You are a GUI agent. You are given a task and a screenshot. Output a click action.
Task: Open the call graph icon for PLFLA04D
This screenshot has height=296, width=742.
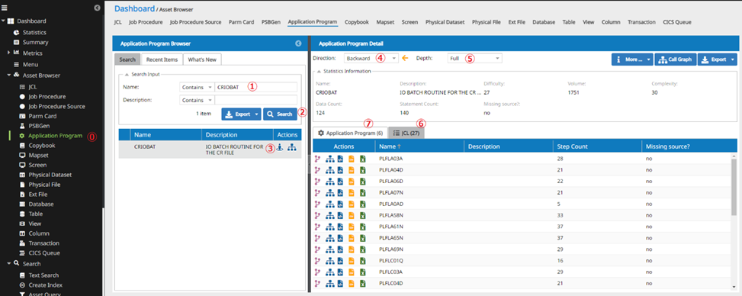pos(330,170)
